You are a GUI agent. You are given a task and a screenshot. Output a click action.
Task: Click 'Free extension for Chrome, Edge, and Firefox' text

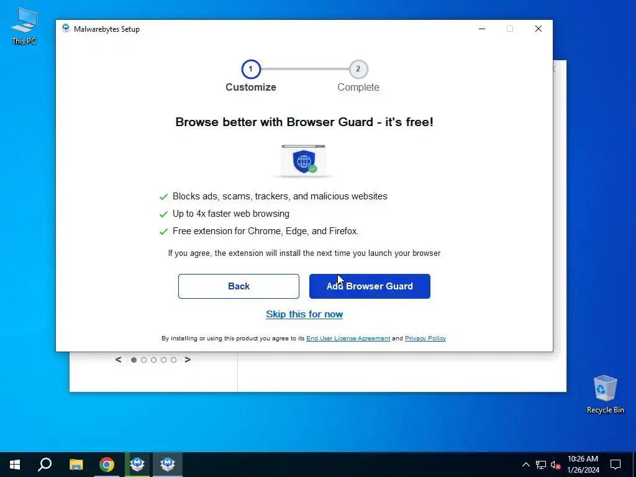point(266,231)
